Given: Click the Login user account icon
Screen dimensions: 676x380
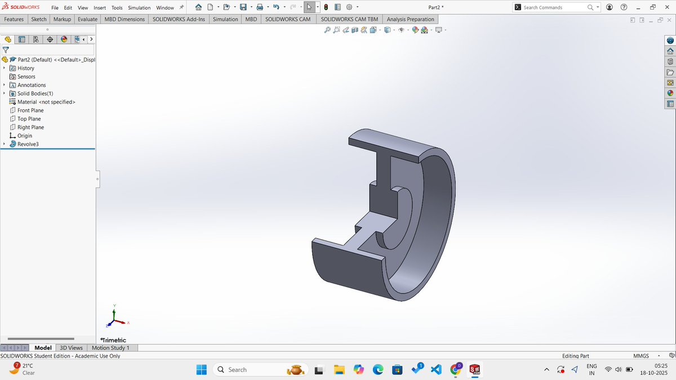Looking at the screenshot, I should [610, 7].
